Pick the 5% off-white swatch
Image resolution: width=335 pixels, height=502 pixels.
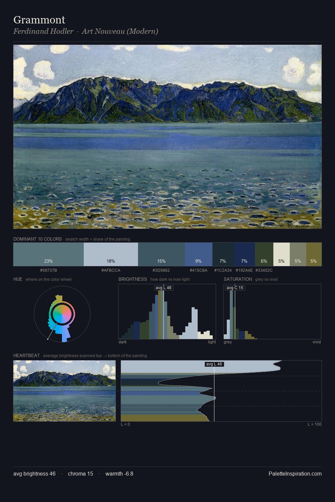point(281,254)
